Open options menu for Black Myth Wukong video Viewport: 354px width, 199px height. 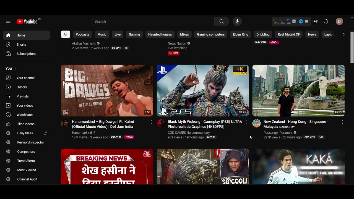coord(247,122)
